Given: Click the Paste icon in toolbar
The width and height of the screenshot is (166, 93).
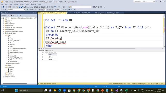Looking at the screenshot, I should pos(52,7).
